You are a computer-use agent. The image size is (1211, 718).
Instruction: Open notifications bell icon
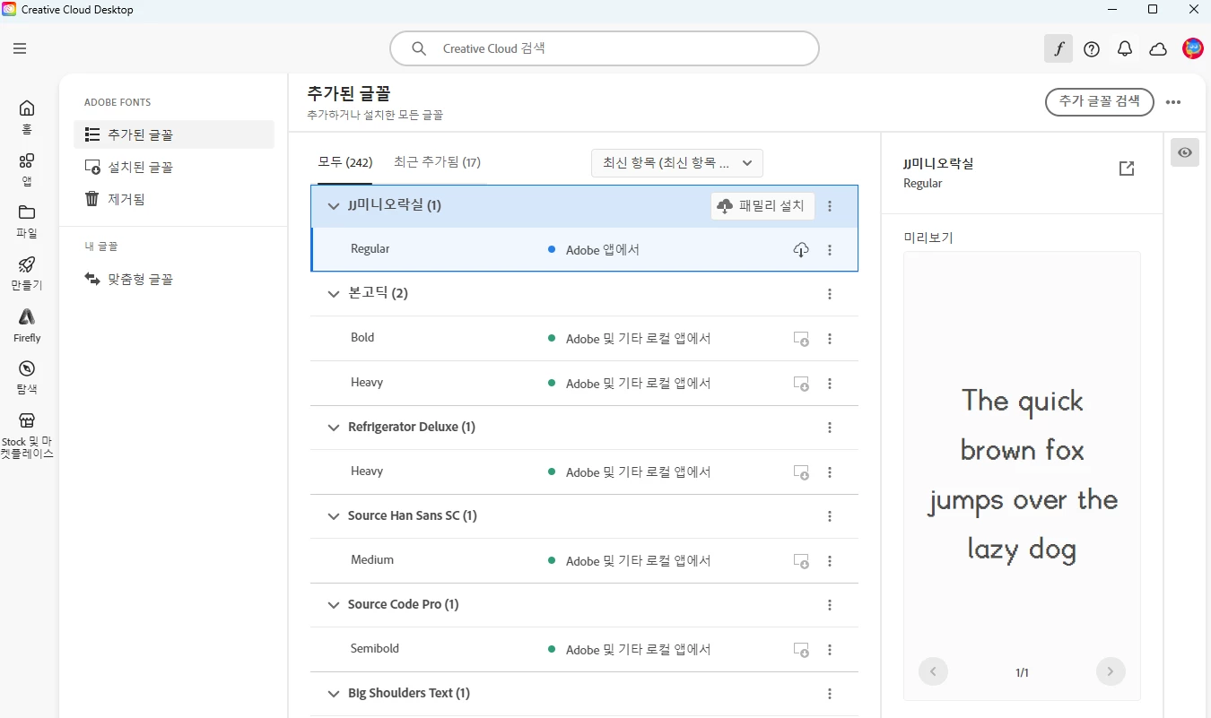1125,49
